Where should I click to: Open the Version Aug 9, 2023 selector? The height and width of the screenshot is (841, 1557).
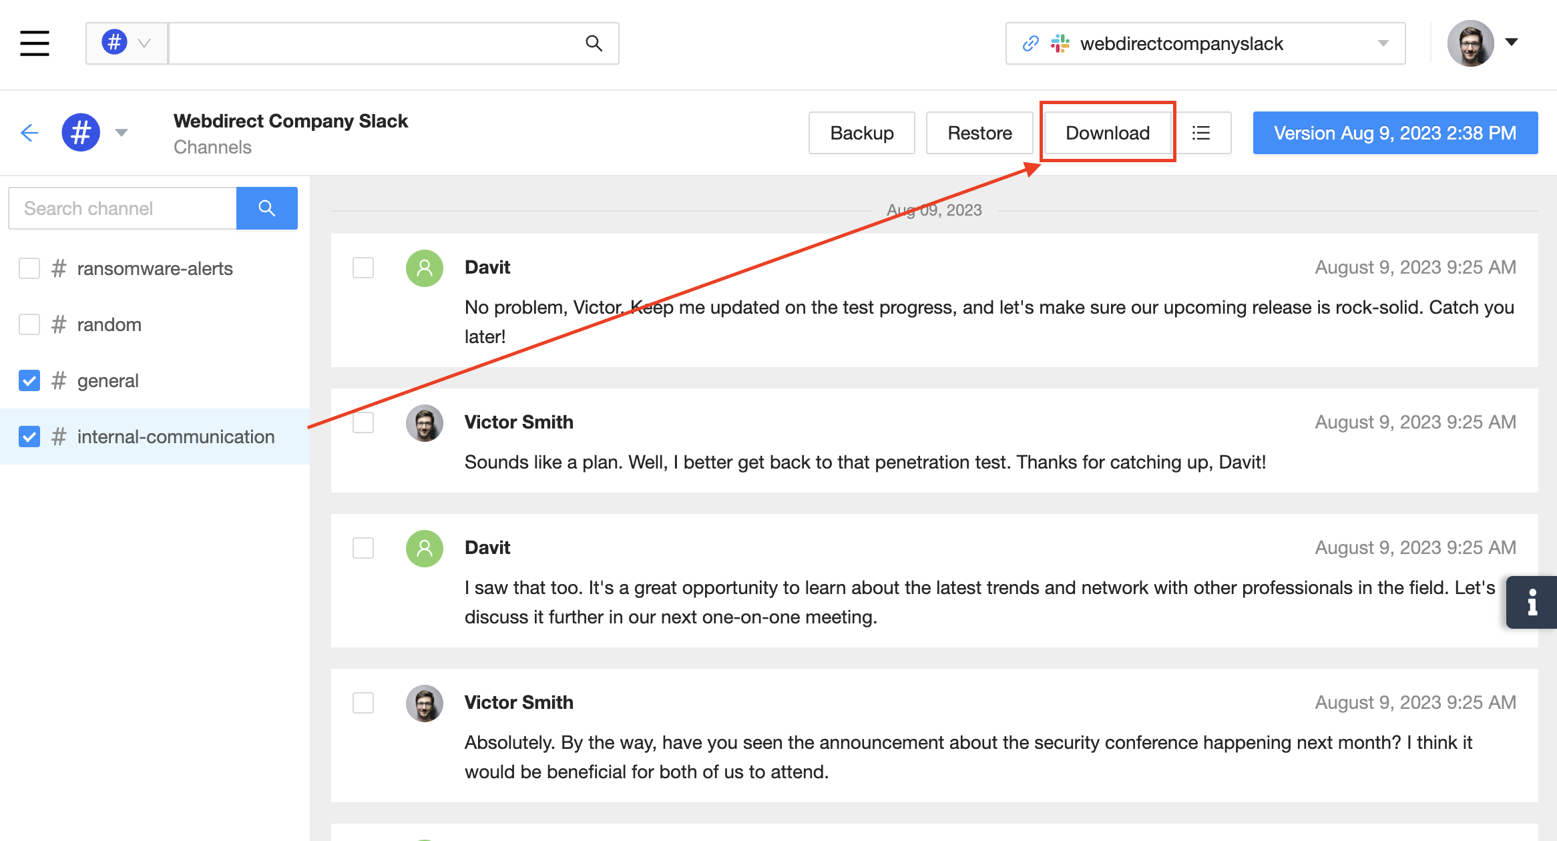[x=1395, y=133]
